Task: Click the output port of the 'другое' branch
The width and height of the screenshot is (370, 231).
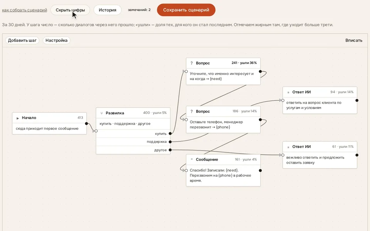Action: pos(170,150)
